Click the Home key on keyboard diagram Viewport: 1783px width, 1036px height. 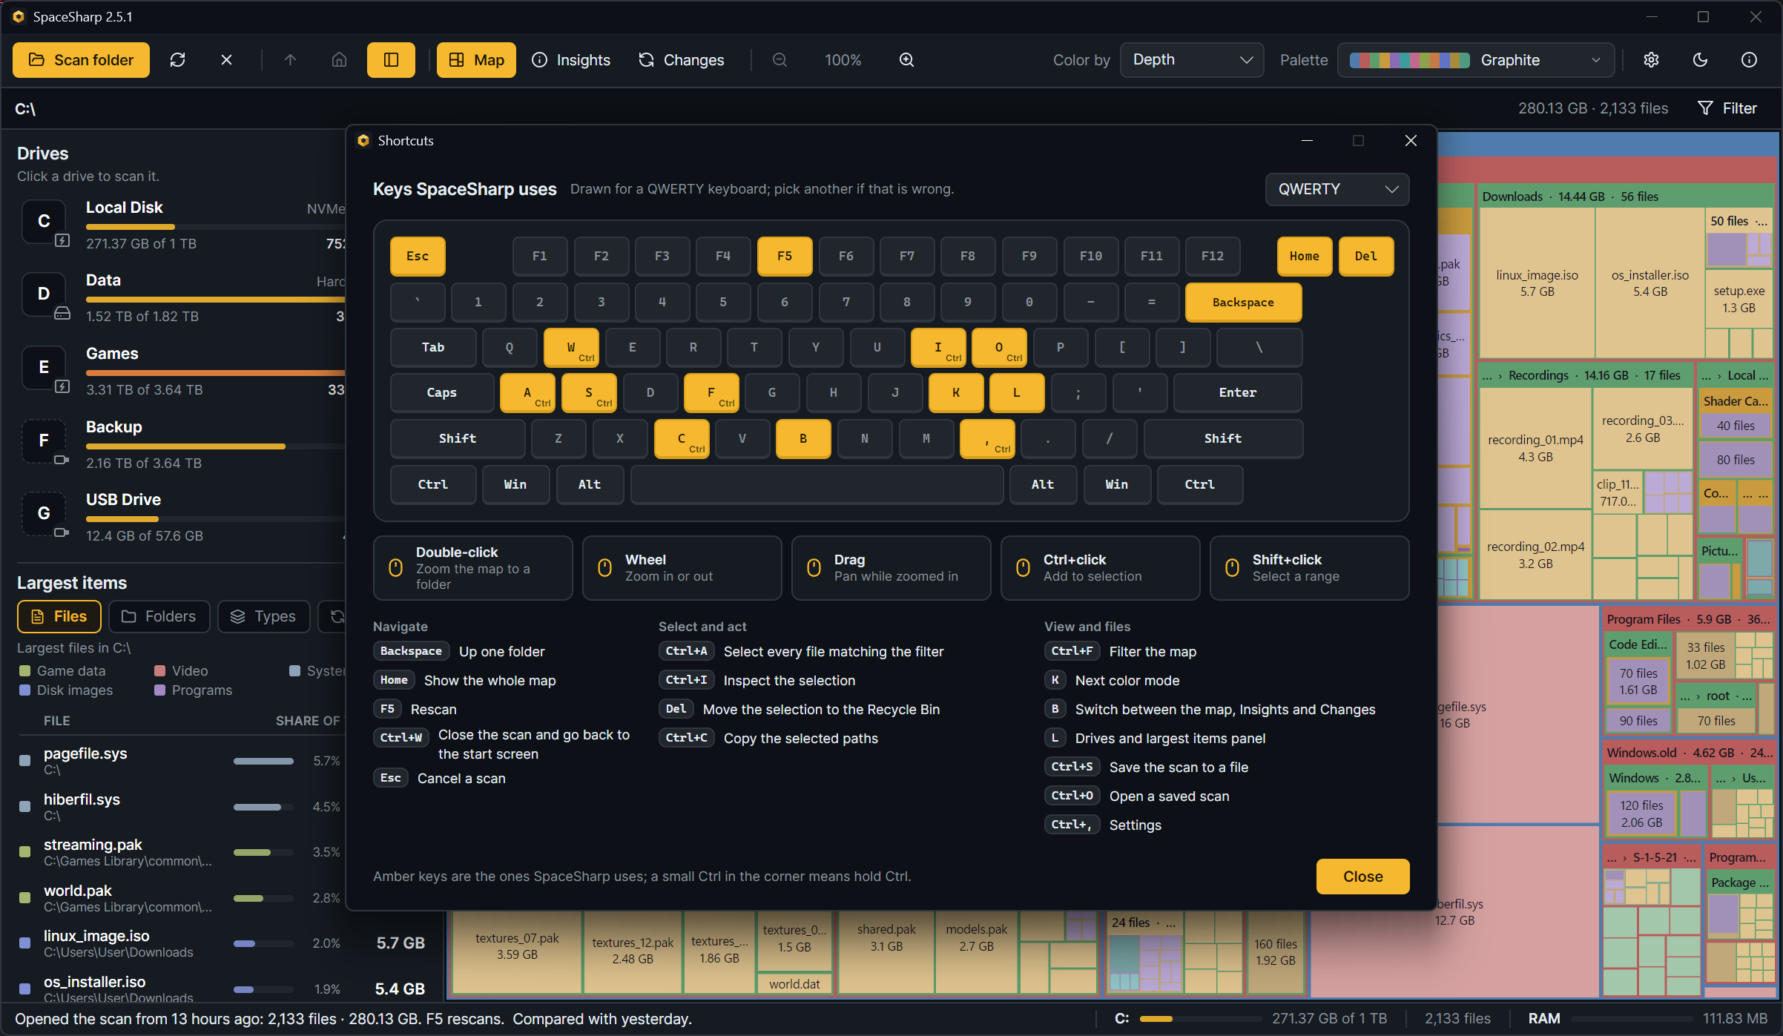point(1305,257)
